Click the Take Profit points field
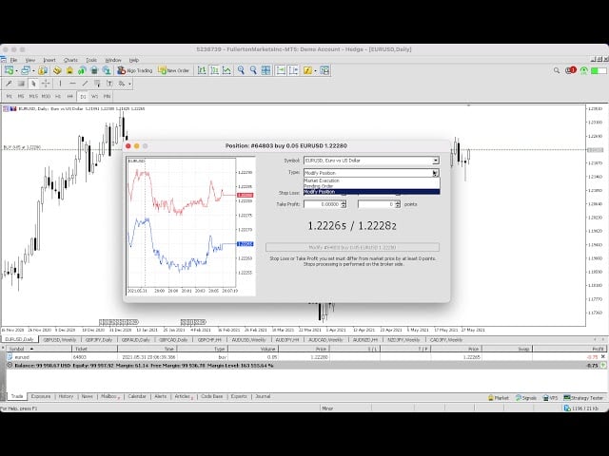This screenshot has height=456, width=609. pos(377,204)
